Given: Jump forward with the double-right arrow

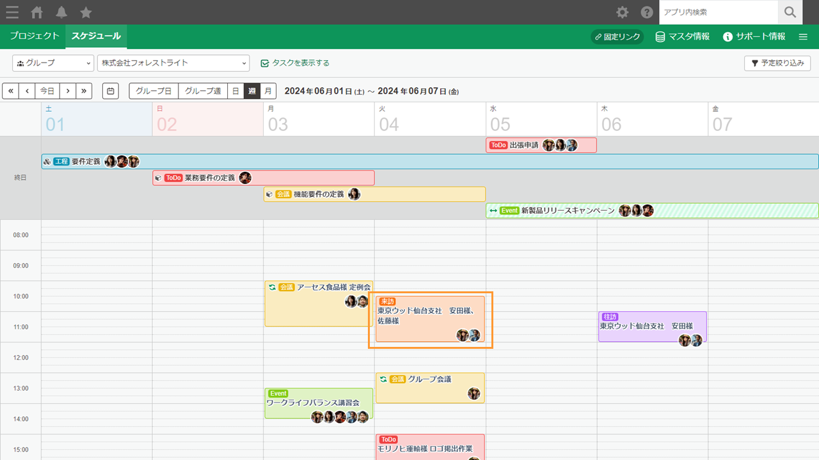Looking at the screenshot, I should [x=84, y=91].
